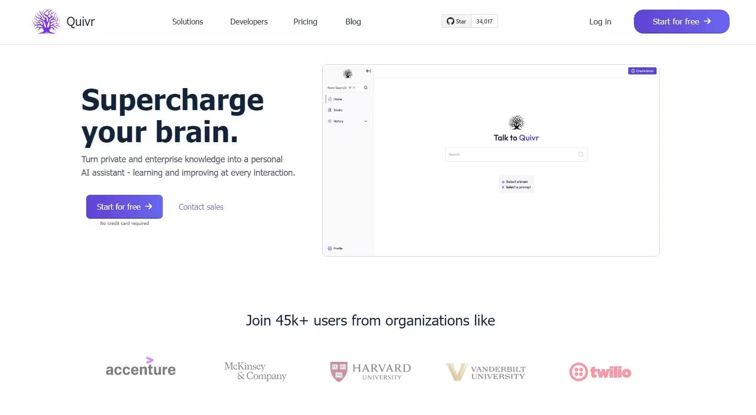This screenshot has width=756, height=415.
Task: Click the GitHub Star button
Action: pyautogui.click(x=456, y=21)
